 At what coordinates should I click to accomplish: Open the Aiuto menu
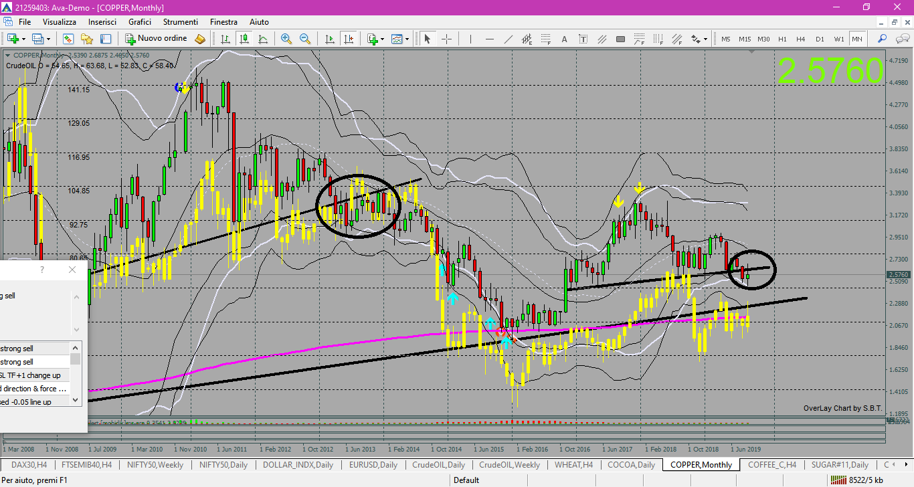[259, 22]
